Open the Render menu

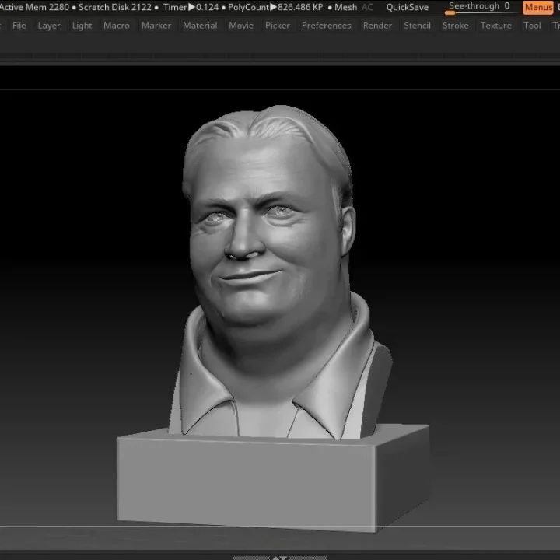(377, 26)
